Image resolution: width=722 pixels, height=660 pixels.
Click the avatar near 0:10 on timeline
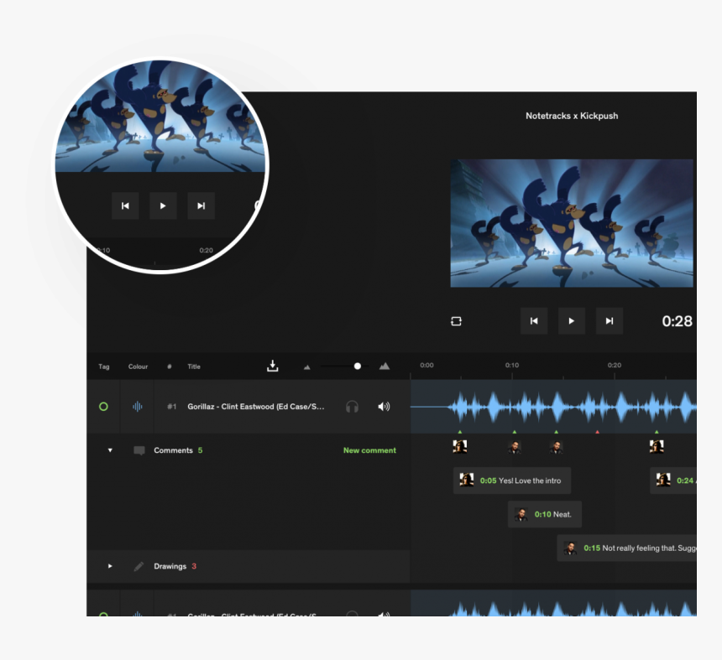coord(515,447)
